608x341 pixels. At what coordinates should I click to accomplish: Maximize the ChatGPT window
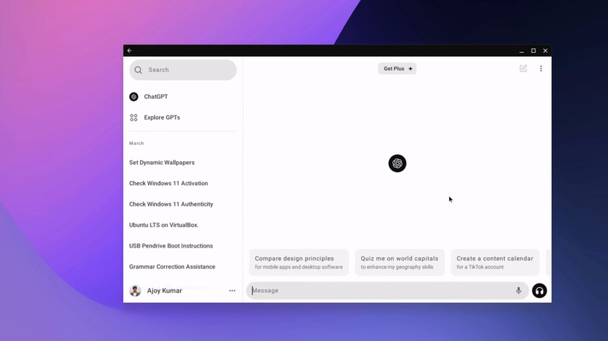(x=533, y=51)
